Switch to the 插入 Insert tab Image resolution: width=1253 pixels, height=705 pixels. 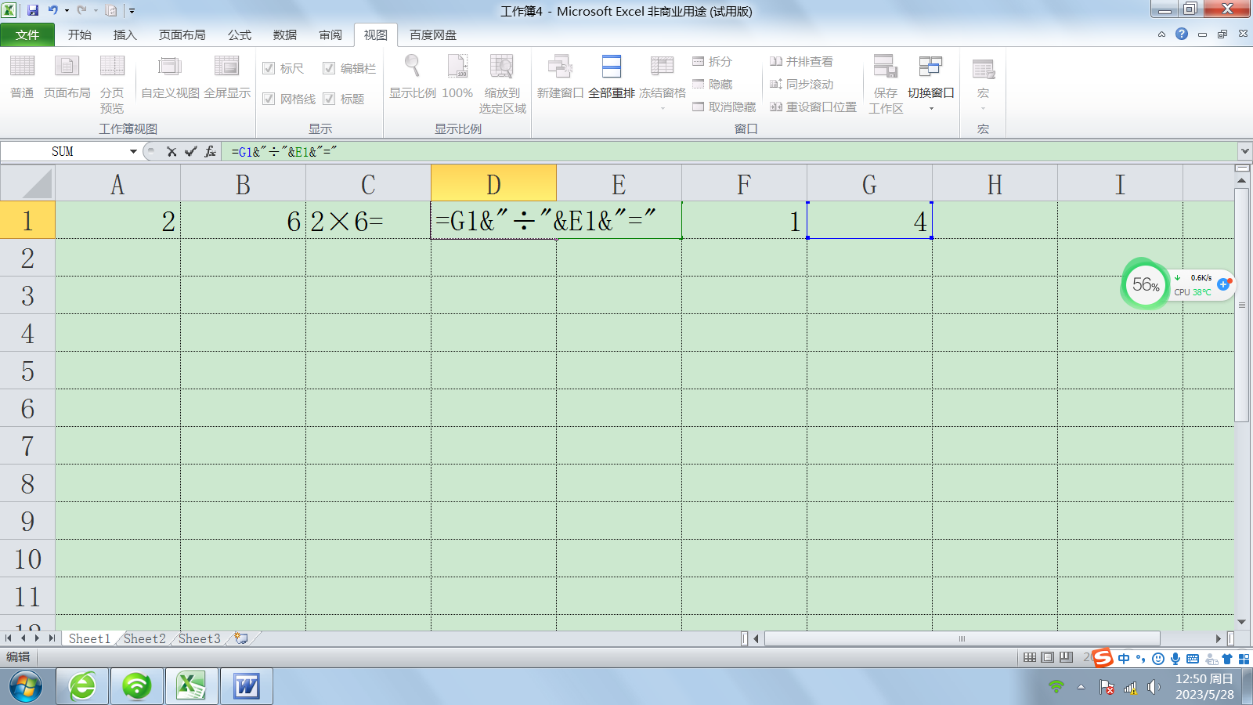125,34
